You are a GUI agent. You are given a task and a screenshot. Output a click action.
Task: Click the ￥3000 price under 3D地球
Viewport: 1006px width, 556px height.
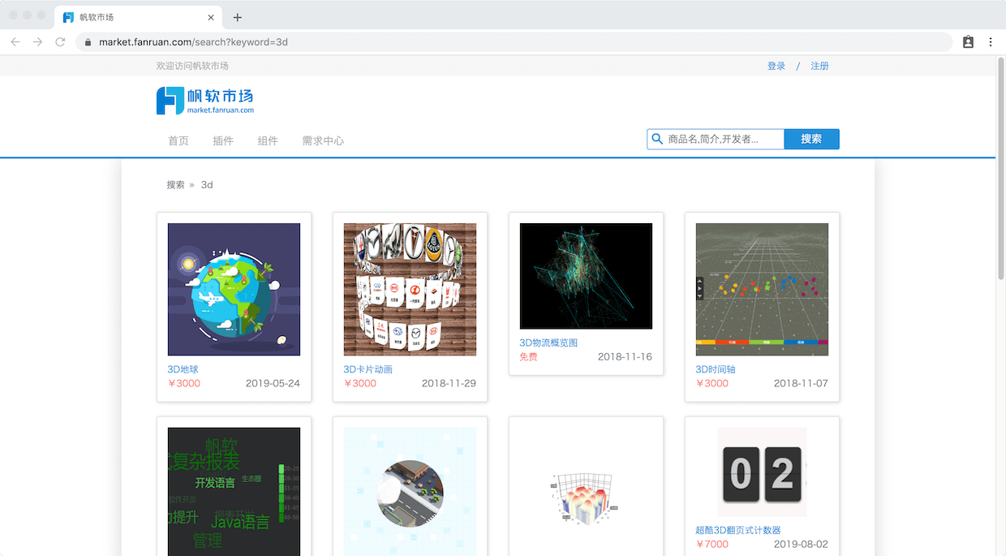coord(184,383)
